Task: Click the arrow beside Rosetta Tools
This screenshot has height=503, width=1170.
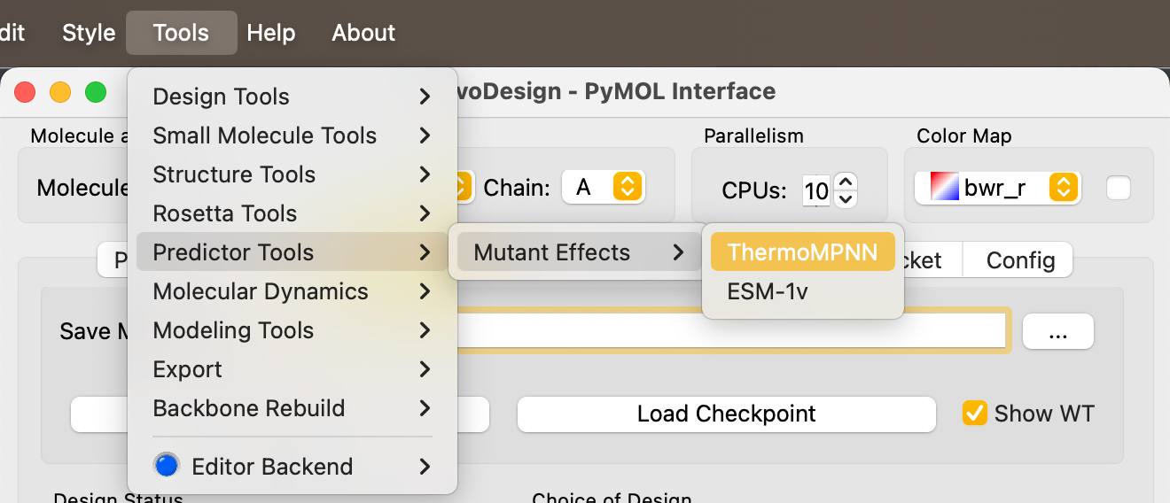Action: point(425,213)
